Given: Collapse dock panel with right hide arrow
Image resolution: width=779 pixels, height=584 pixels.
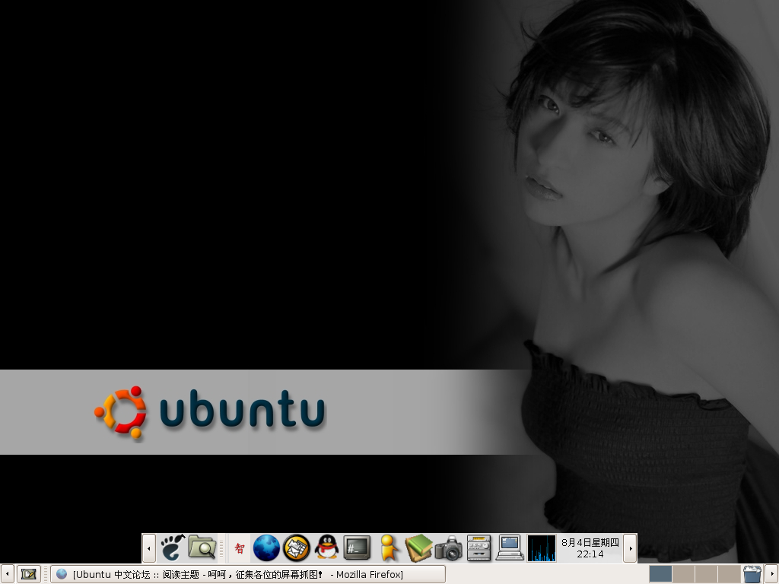Looking at the screenshot, I should pos(631,548).
